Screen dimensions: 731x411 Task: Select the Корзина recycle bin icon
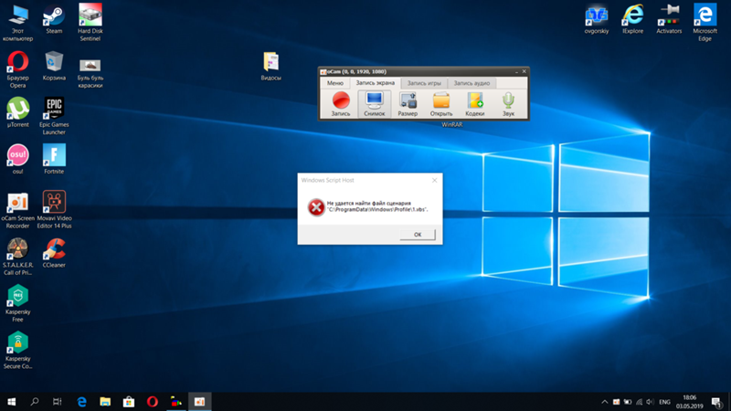tap(54, 66)
